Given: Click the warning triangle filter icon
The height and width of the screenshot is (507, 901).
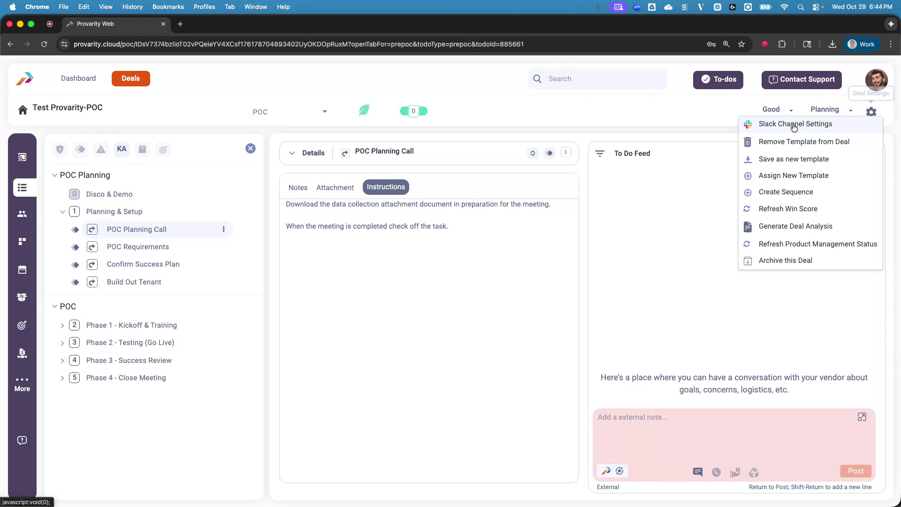Looking at the screenshot, I should coord(100,149).
